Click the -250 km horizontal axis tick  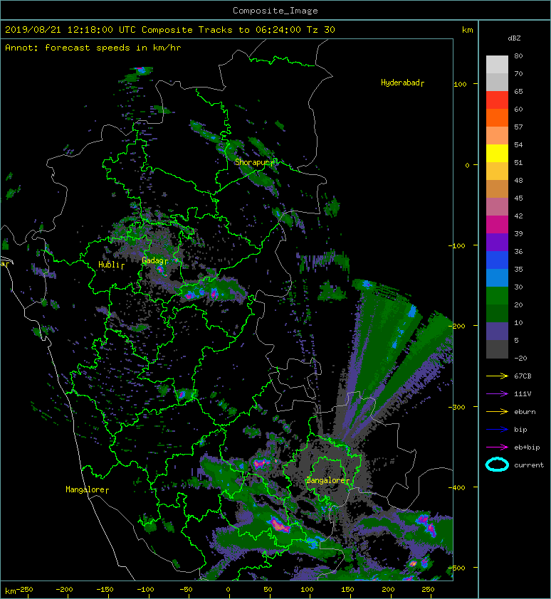(24, 590)
